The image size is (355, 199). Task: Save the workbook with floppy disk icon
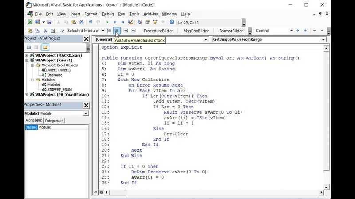point(49,22)
